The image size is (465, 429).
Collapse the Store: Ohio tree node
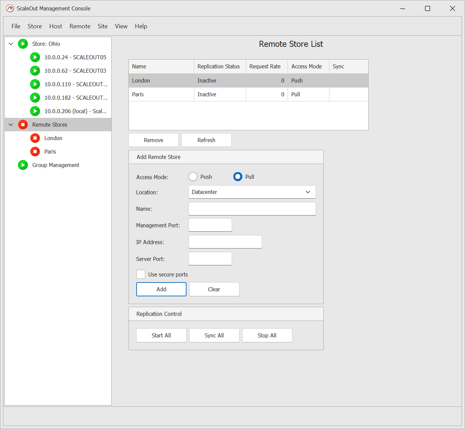click(11, 44)
